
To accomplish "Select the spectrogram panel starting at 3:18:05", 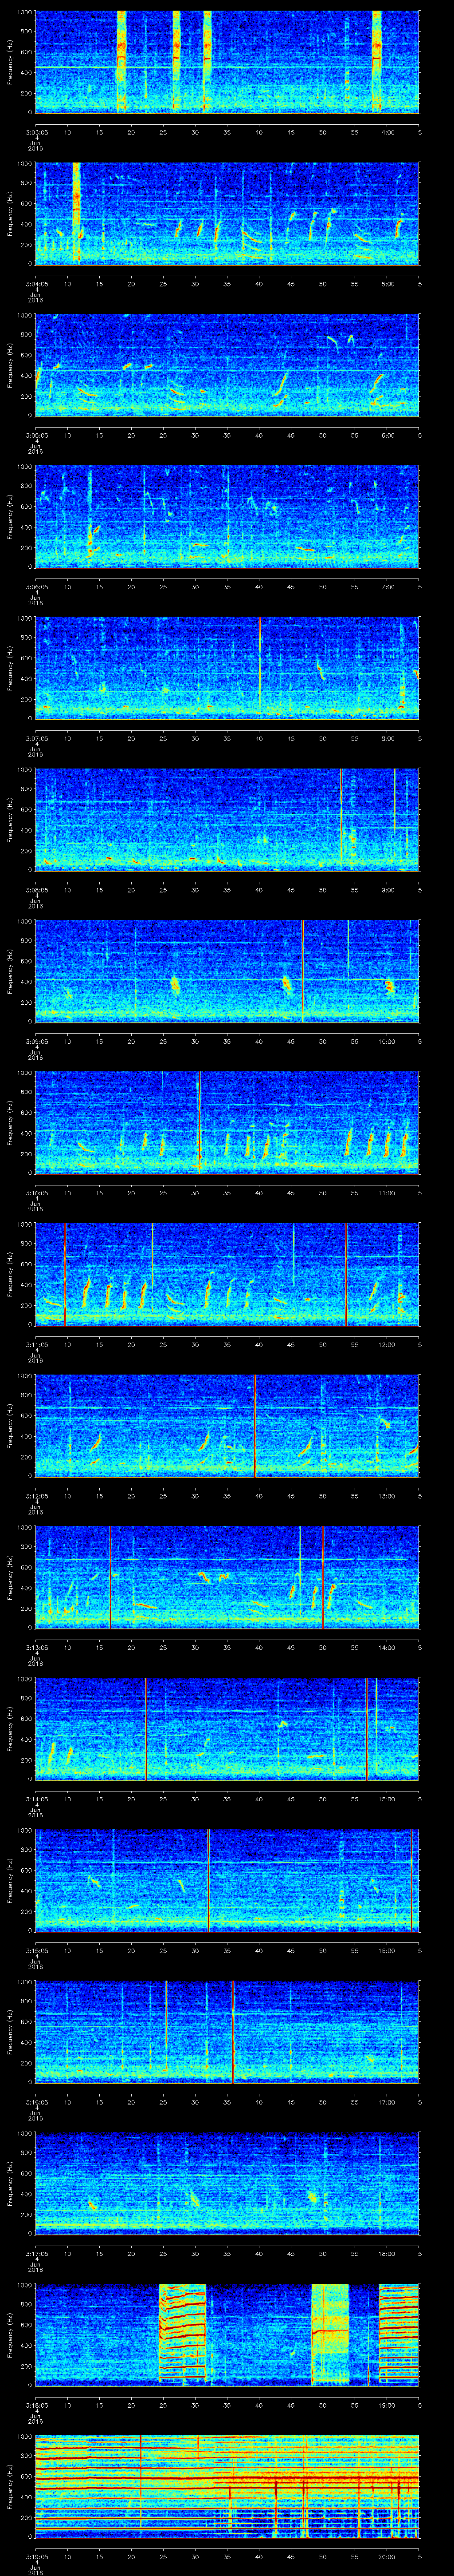I will click(227, 2334).
